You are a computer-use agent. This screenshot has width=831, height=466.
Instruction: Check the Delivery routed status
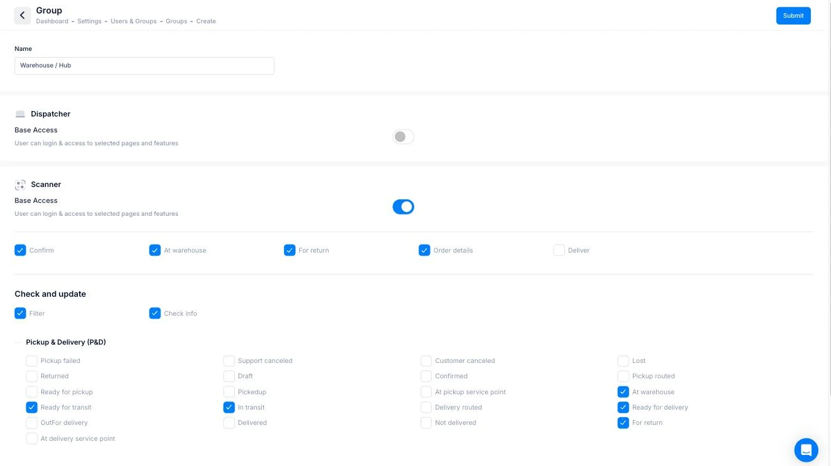point(426,407)
